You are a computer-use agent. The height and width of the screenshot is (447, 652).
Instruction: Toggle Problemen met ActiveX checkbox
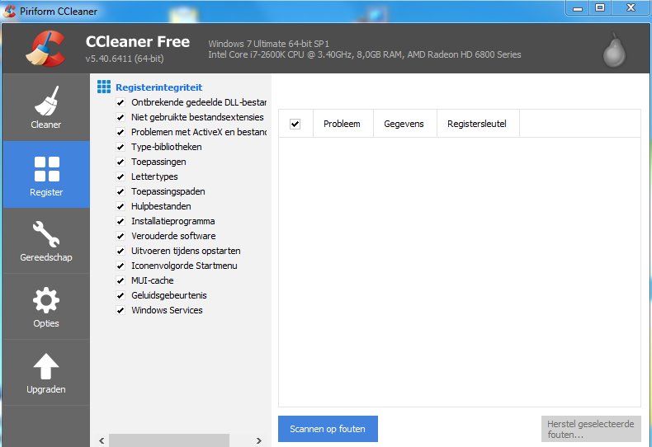(120, 132)
